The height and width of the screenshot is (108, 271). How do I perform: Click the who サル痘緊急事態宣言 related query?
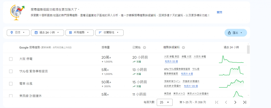pyautogui.click(x=177, y=69)
